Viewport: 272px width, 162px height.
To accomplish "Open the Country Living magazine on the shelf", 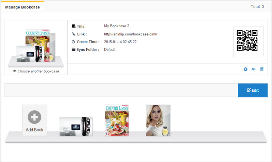I will (117, 121).
